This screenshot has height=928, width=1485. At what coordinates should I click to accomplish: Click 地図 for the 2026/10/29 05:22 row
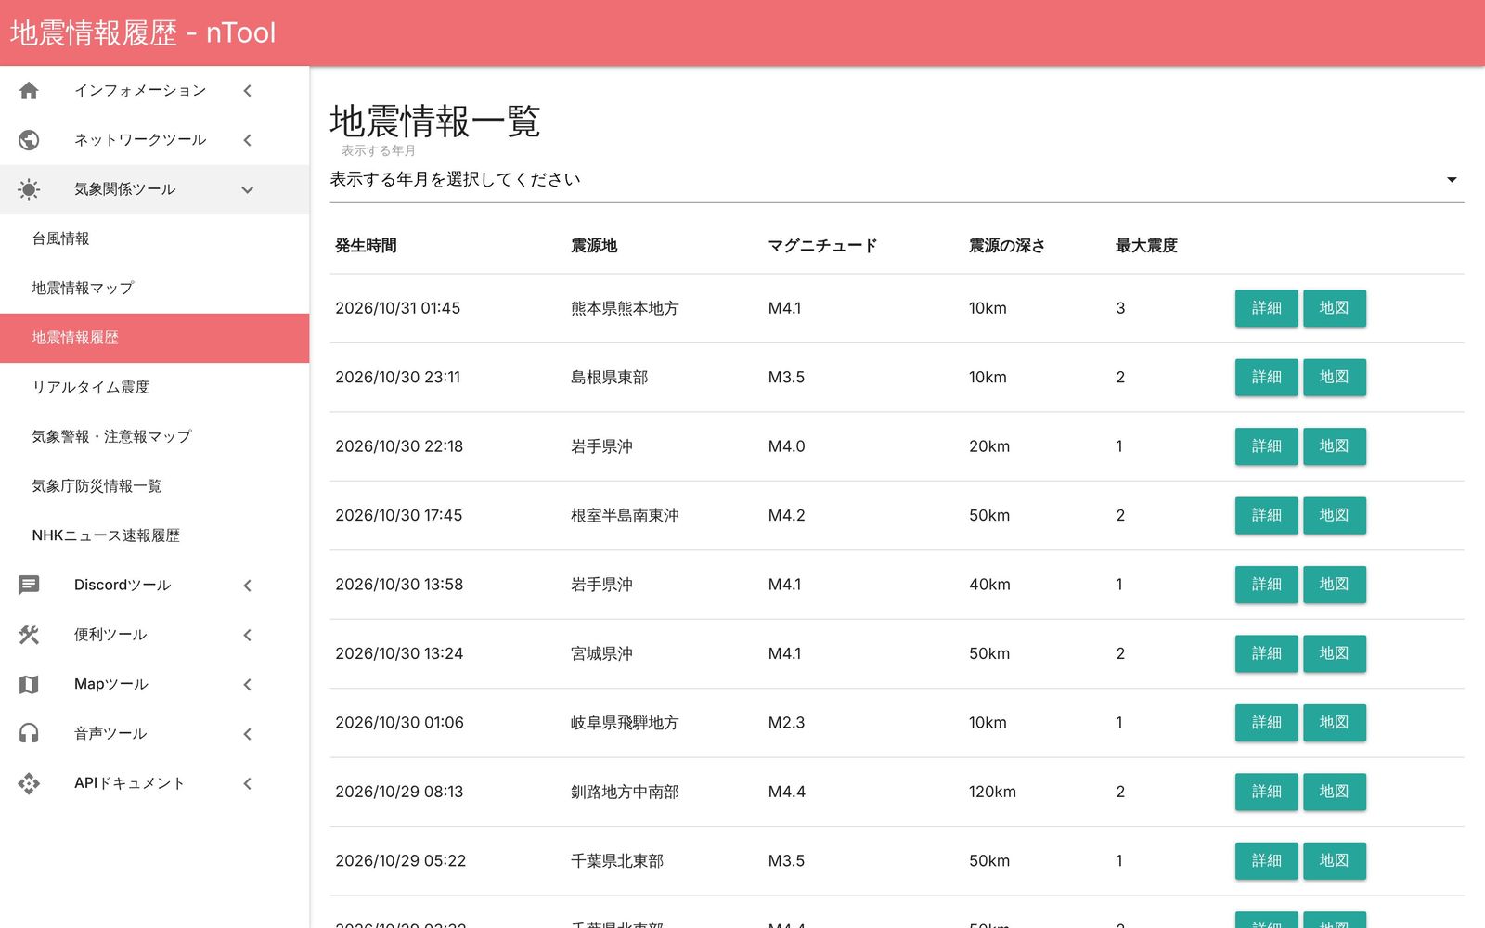(1334, 860)
